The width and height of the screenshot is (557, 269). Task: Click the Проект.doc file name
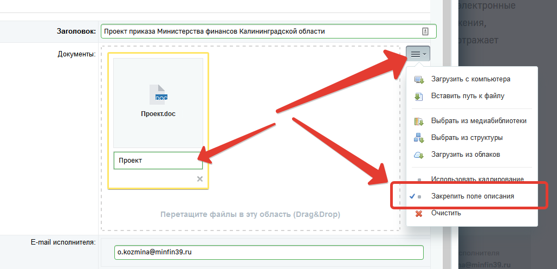(x=158, y=114)
